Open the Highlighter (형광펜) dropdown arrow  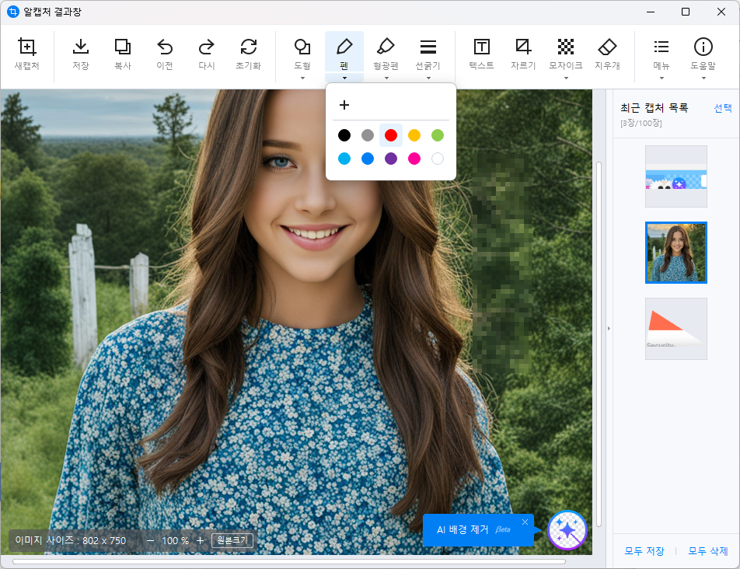coord(386,78)
